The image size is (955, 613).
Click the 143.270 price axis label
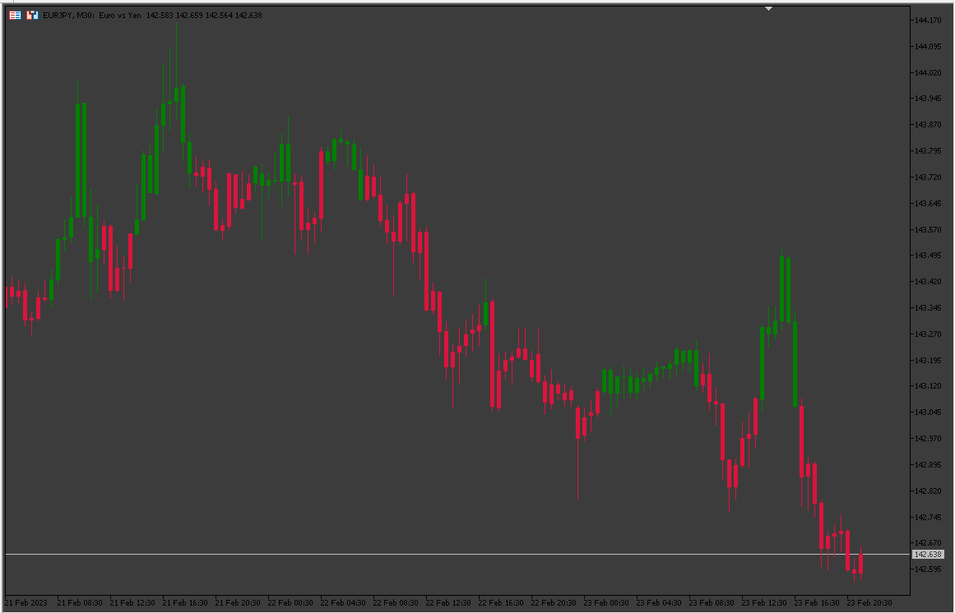click(x=928, y=334)
